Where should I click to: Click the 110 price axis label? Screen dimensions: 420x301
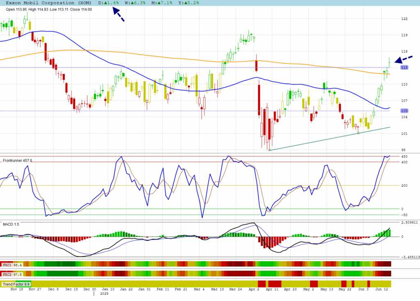404,84
